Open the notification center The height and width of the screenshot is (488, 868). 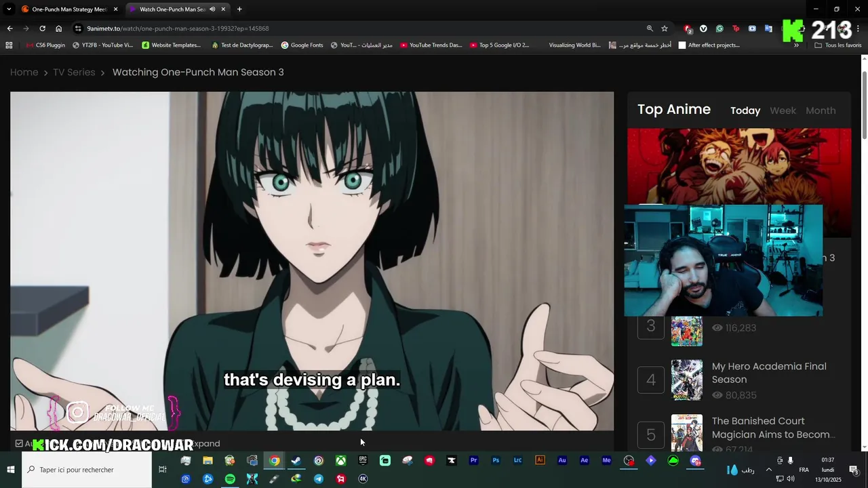click(854, 470)
